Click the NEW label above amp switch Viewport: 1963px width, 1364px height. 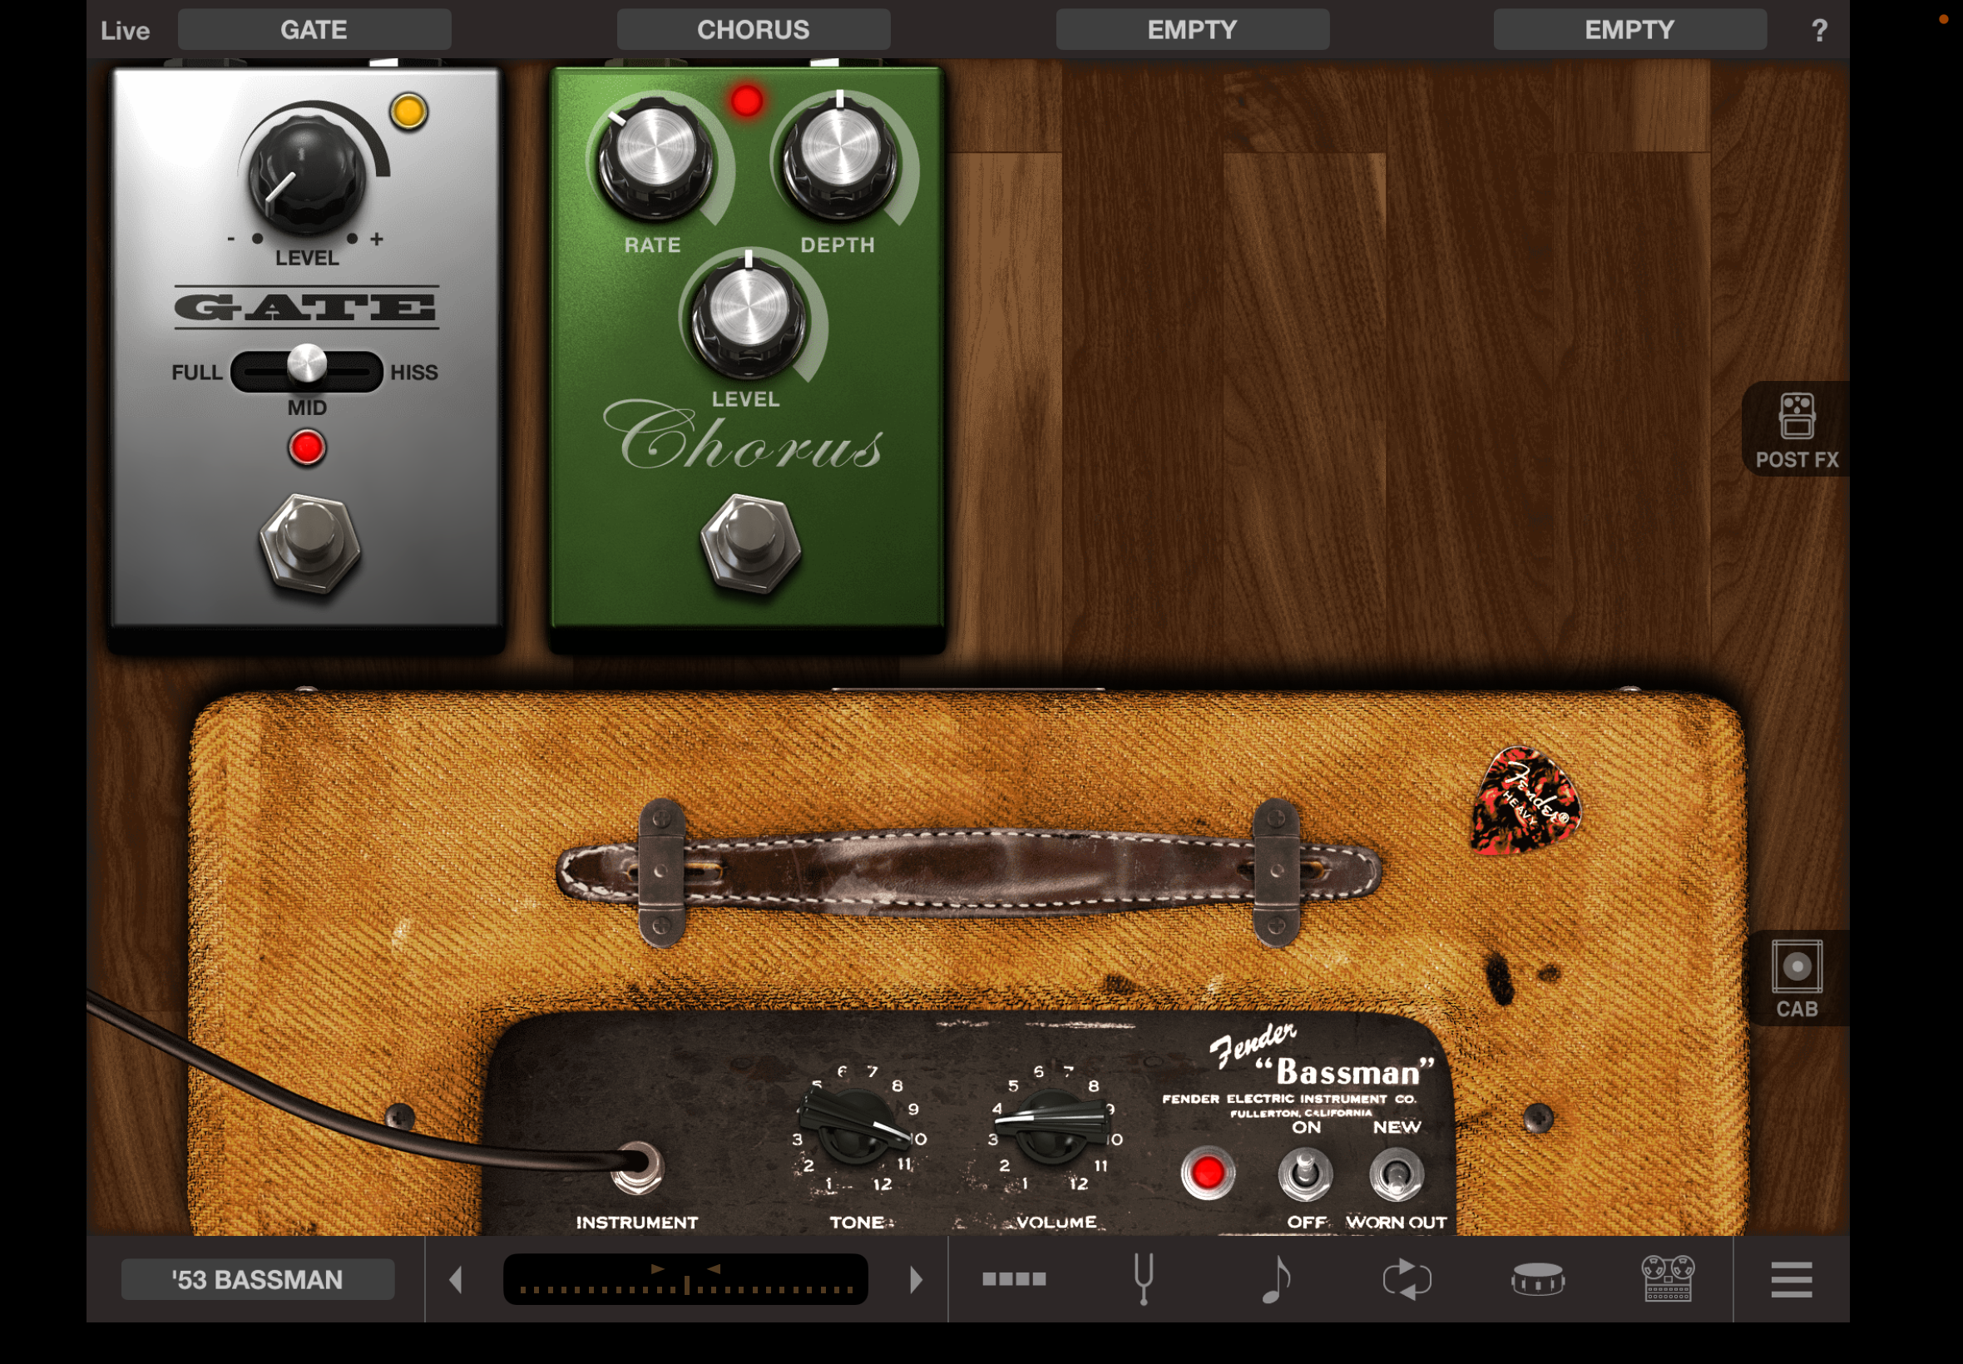point(1397,1126)
